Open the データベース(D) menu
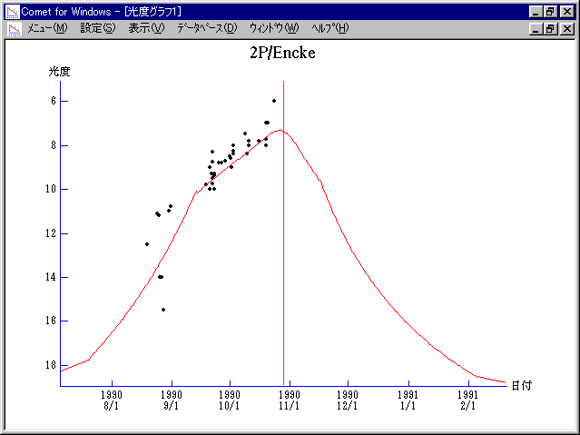This screenshot has width=580, height=435. pos(207,28)
